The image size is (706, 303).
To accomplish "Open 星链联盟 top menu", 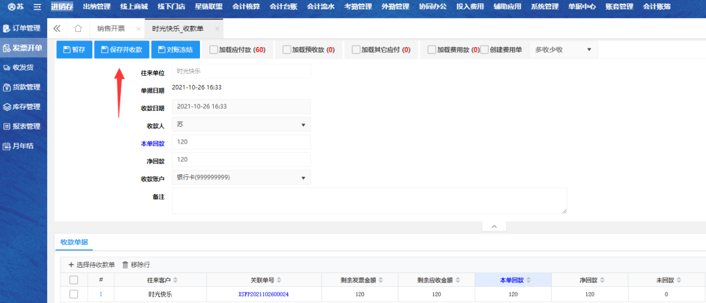I will pyautogui.click(x=209, y=7).
